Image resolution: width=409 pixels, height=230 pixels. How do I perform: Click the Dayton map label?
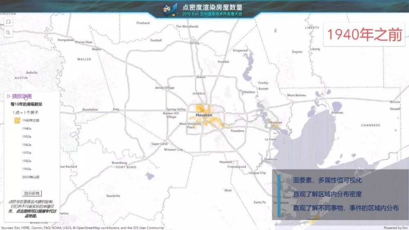[x=297, y=52]
